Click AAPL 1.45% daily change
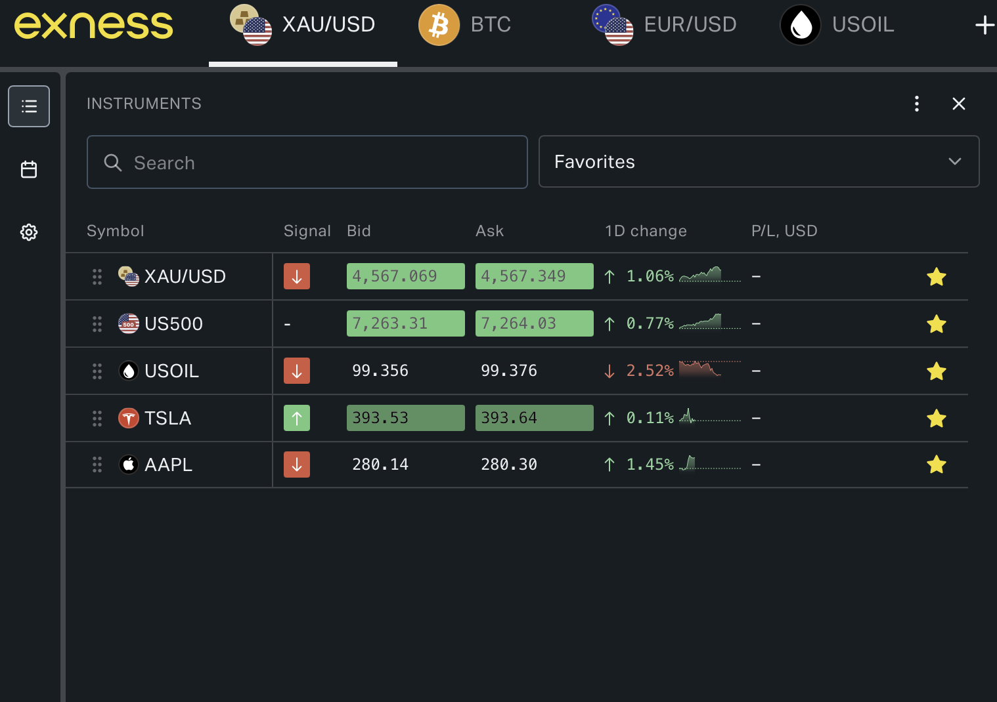Image resolution: width=997 pixels, height=702 pixels. 639,465
